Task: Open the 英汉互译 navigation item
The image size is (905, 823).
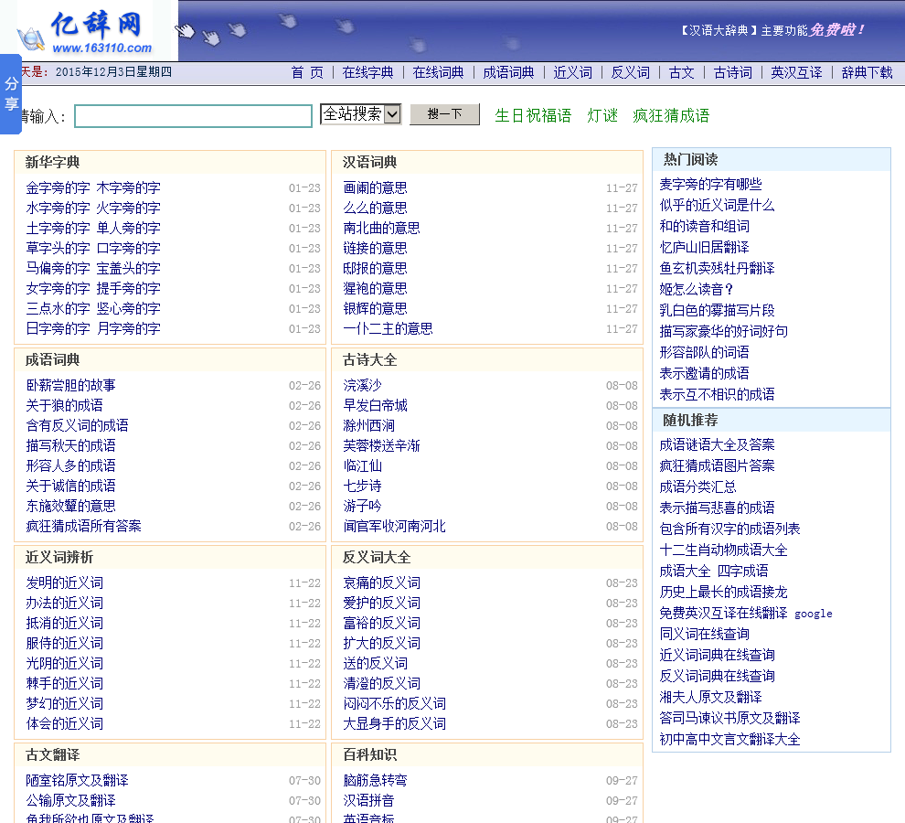Action: click(796, 72)
